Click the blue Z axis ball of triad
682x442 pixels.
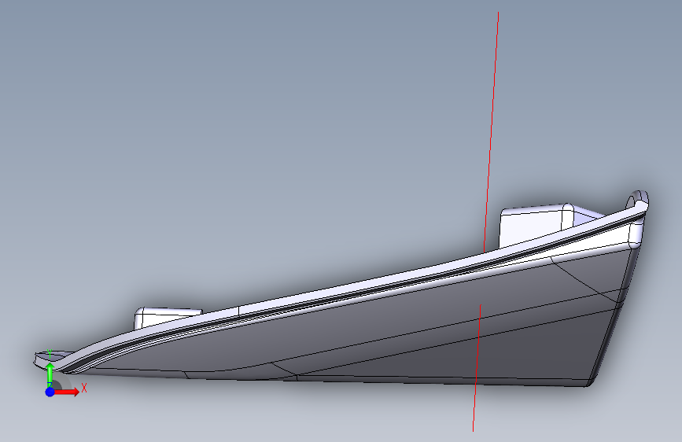click(x=50, y=392)
